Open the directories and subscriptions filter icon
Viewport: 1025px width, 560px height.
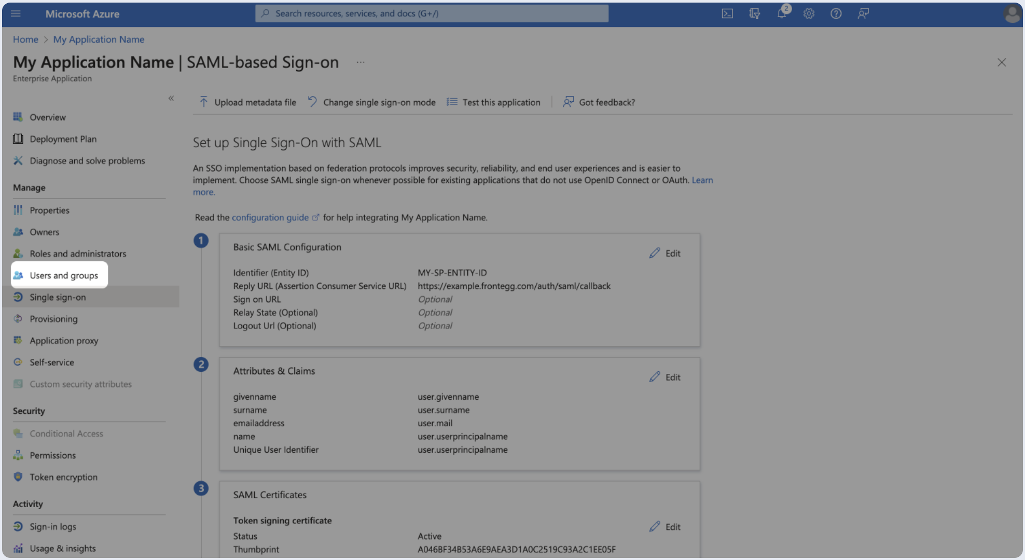tap(755, 13)
